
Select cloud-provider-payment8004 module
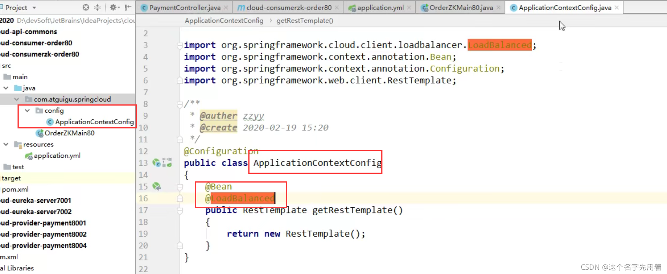coord(43,246)
